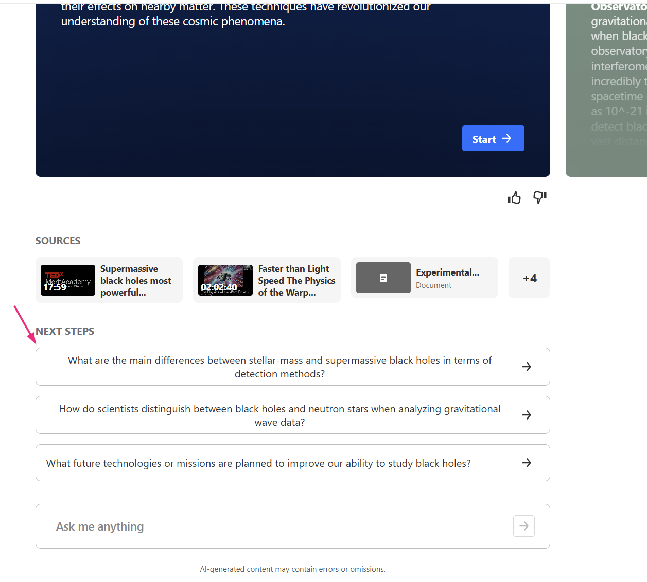Image resolution: width=647 pixels, height=582 pixels.
Task: Click arrow beside gravitational wave data question
Action: [527, 415]
